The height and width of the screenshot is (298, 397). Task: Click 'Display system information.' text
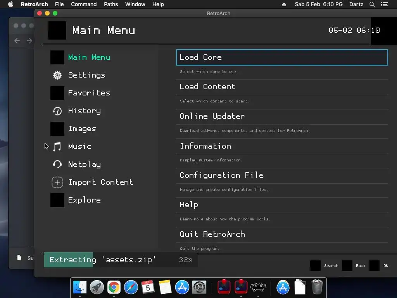pyautogui.click(x=211, y=160)
